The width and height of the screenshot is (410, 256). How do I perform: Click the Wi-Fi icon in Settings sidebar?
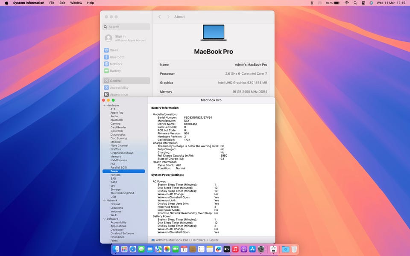[x=106, y=50]
